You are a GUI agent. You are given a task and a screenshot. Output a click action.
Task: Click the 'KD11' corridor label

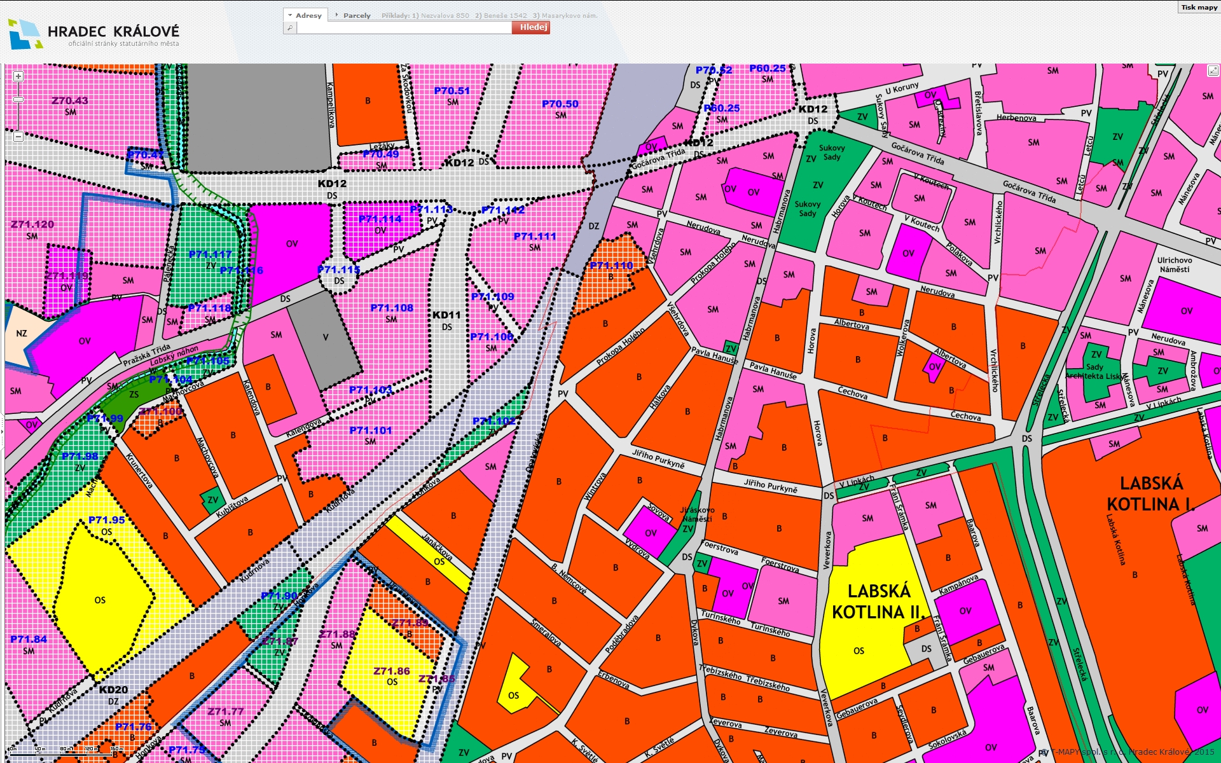click(x=446, y=315)
